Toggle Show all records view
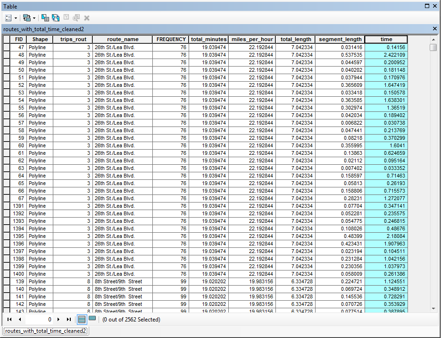Image resolution: width=441 pixels, height=338 pixels. coord(82,320)
